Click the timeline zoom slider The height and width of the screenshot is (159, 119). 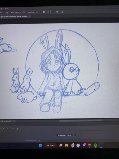click(x=31, y=140)
